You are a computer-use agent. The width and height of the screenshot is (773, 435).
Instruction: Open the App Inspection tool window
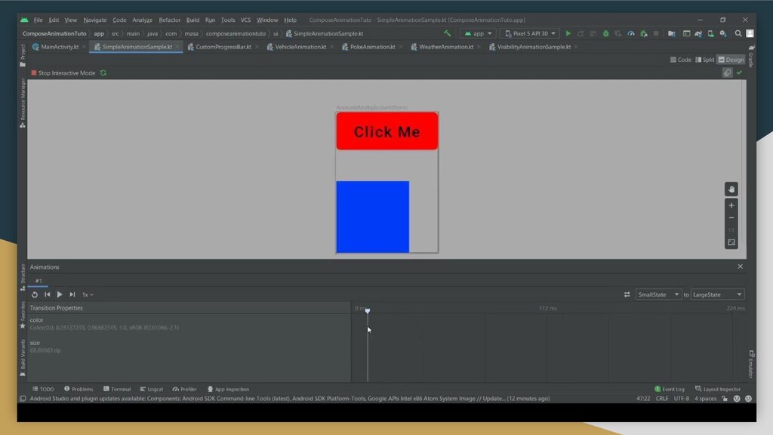click(228, 389)
